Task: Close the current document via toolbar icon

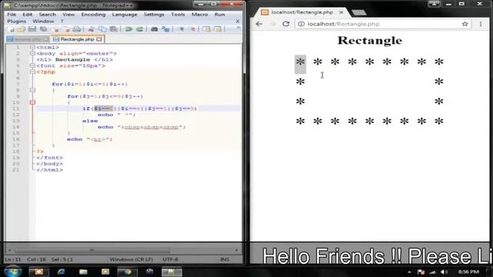Action: [x=56, y=29]
